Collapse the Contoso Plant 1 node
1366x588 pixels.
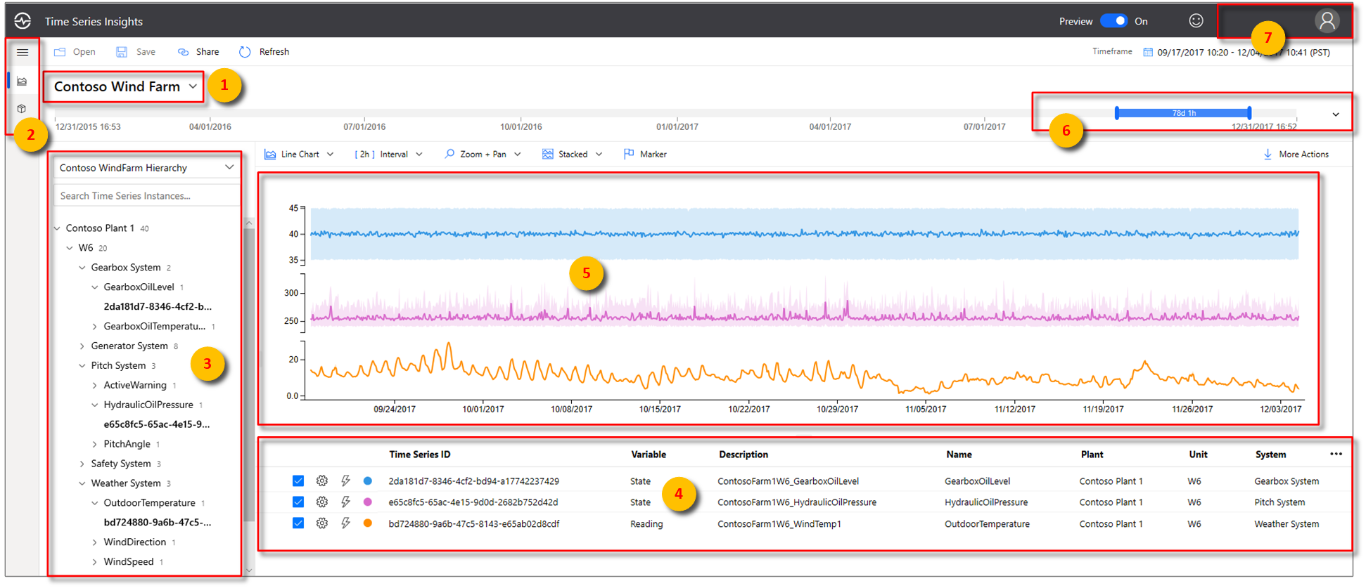coord(58,228)
